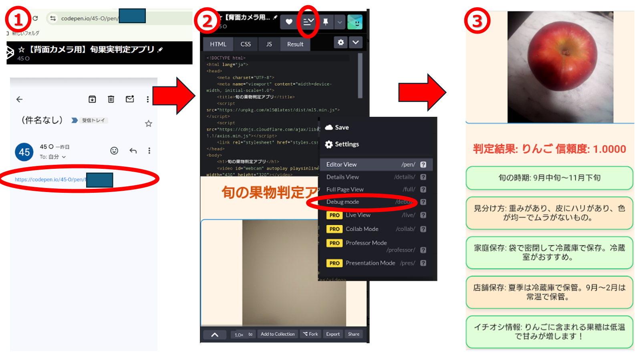This screenshot has width=641, height=360.
Task: Change the 1.0x zoom level button
Action: 239,334
